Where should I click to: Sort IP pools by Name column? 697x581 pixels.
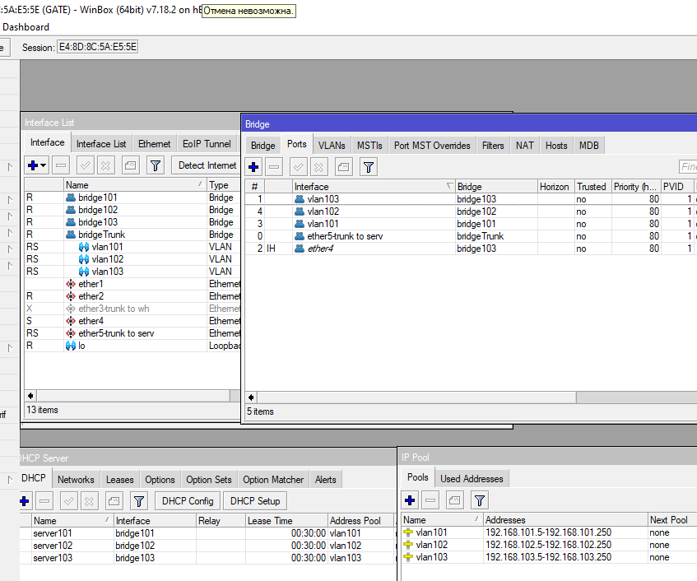(442, 519)
